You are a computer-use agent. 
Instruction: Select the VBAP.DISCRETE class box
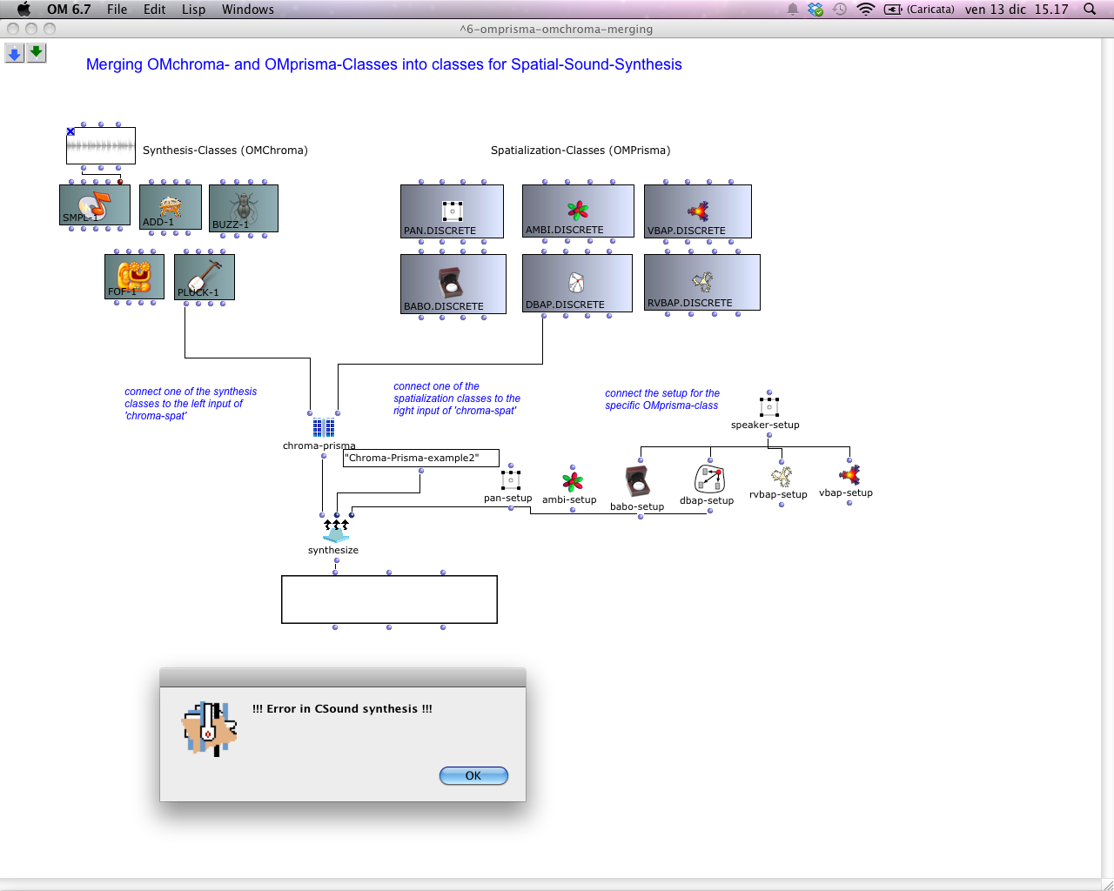coord(697,211)
